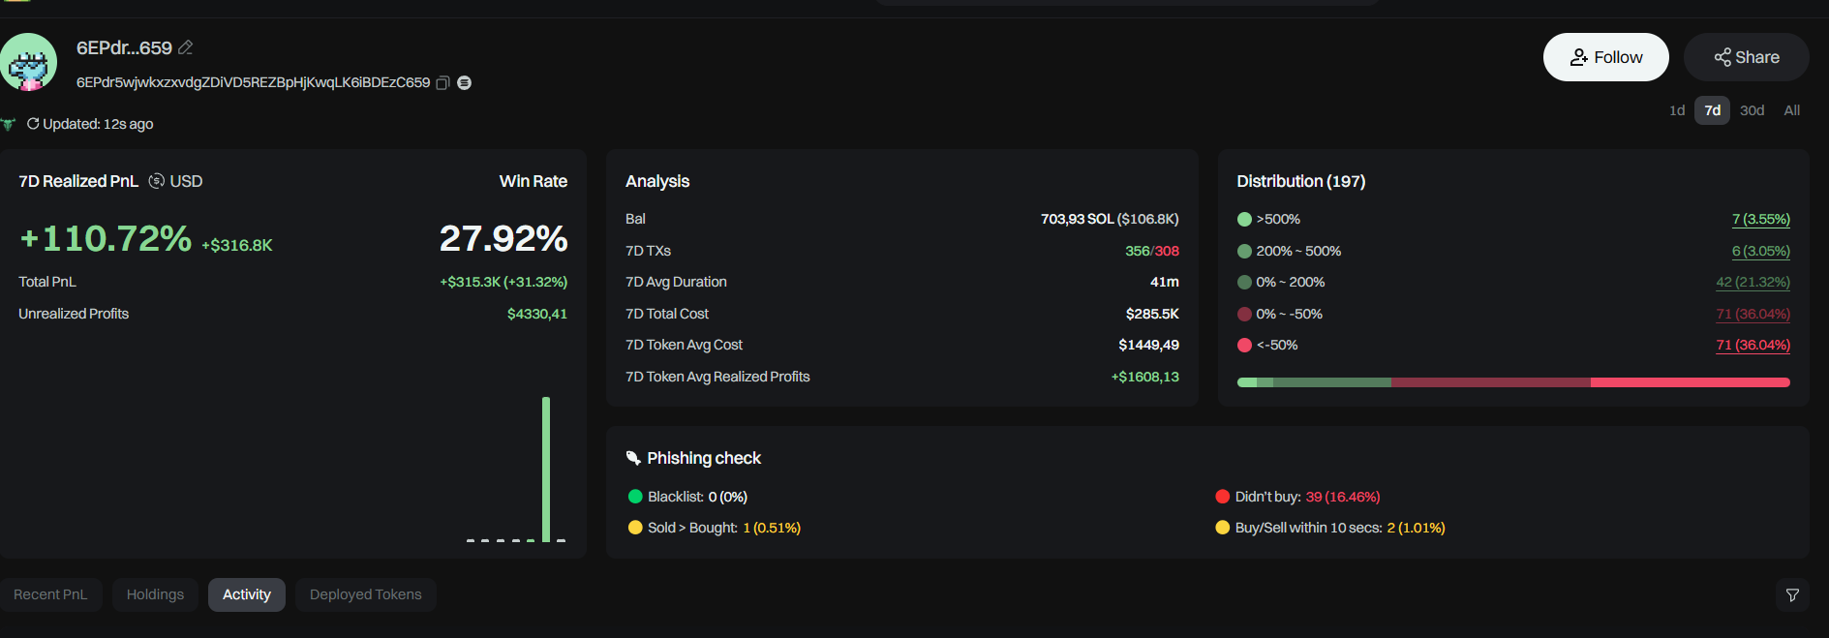Click the Share button
The image size is (1829, 638).
(x=1746, y=57)
